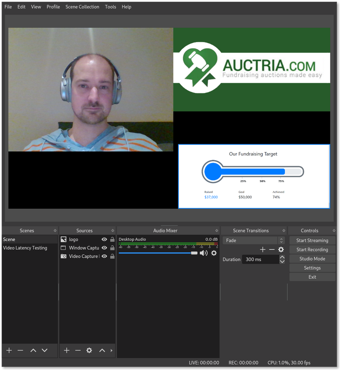Move scene down with down arrow
Image resolution: width=340 pixels, height=370 pixels.
tap(45, 350)
